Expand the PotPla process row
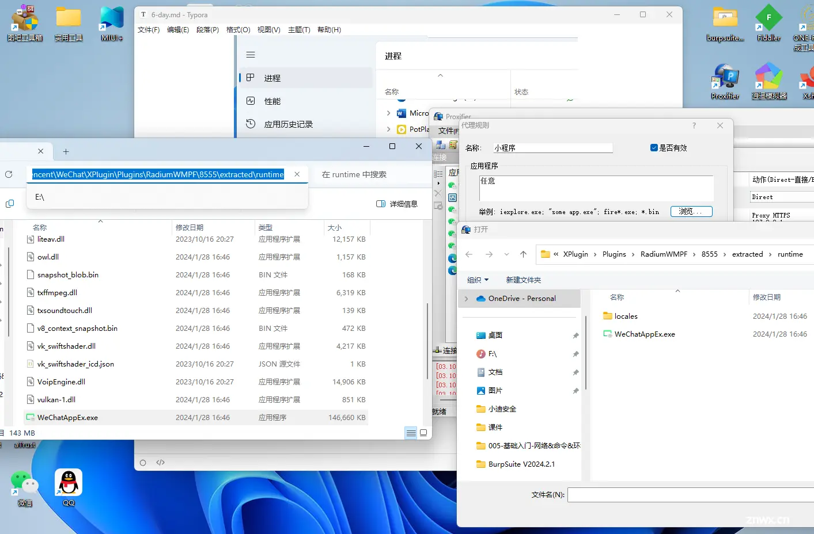The height and width of the screenshot is (534, 814). tap(389, 129)
